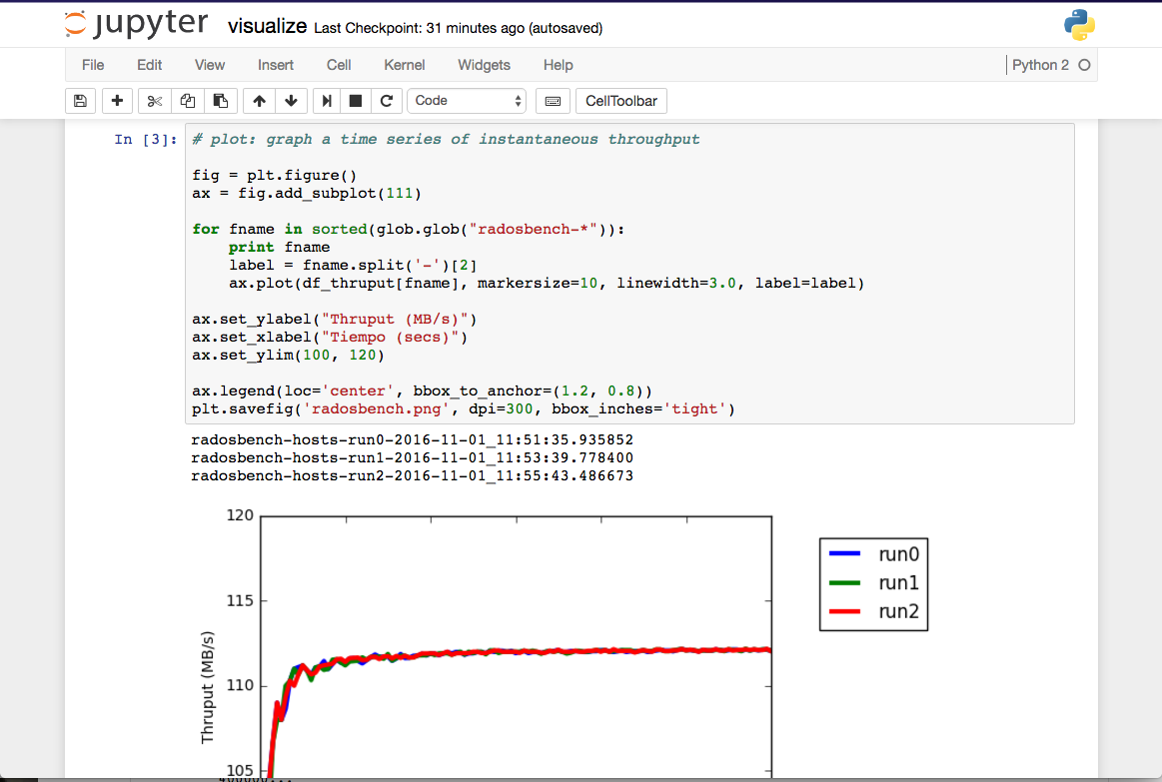Click code line 'ax.set_ylabel'

(335, 320)
